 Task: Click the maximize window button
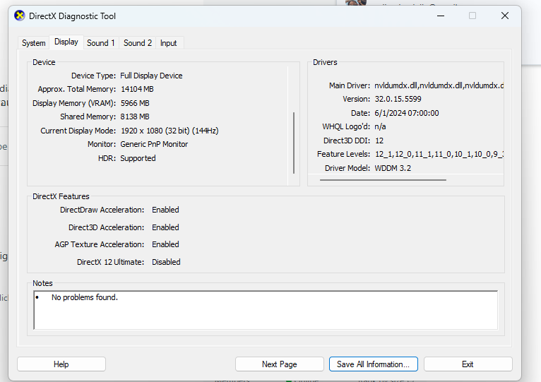coord(472,16)
